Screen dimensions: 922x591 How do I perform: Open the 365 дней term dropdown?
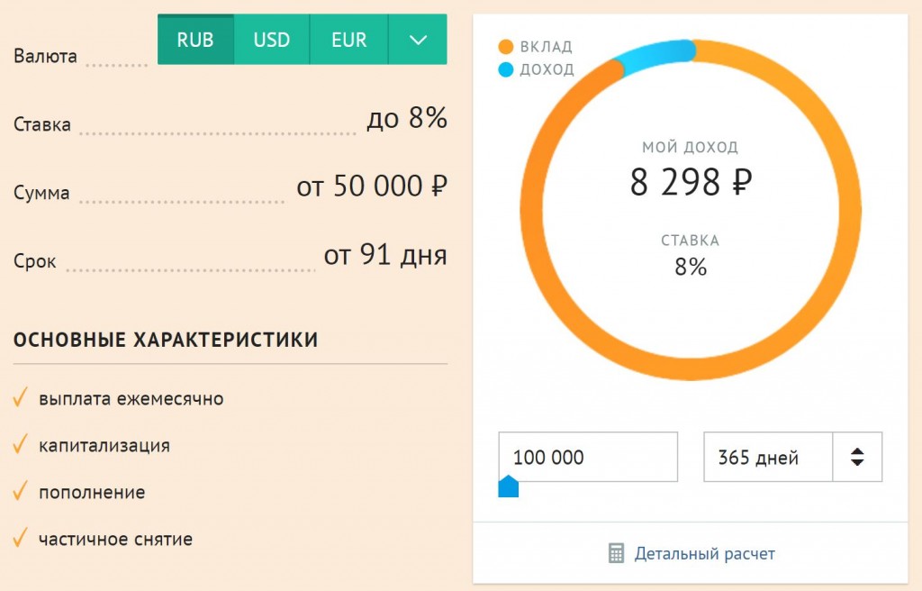(x=768, y=457)
